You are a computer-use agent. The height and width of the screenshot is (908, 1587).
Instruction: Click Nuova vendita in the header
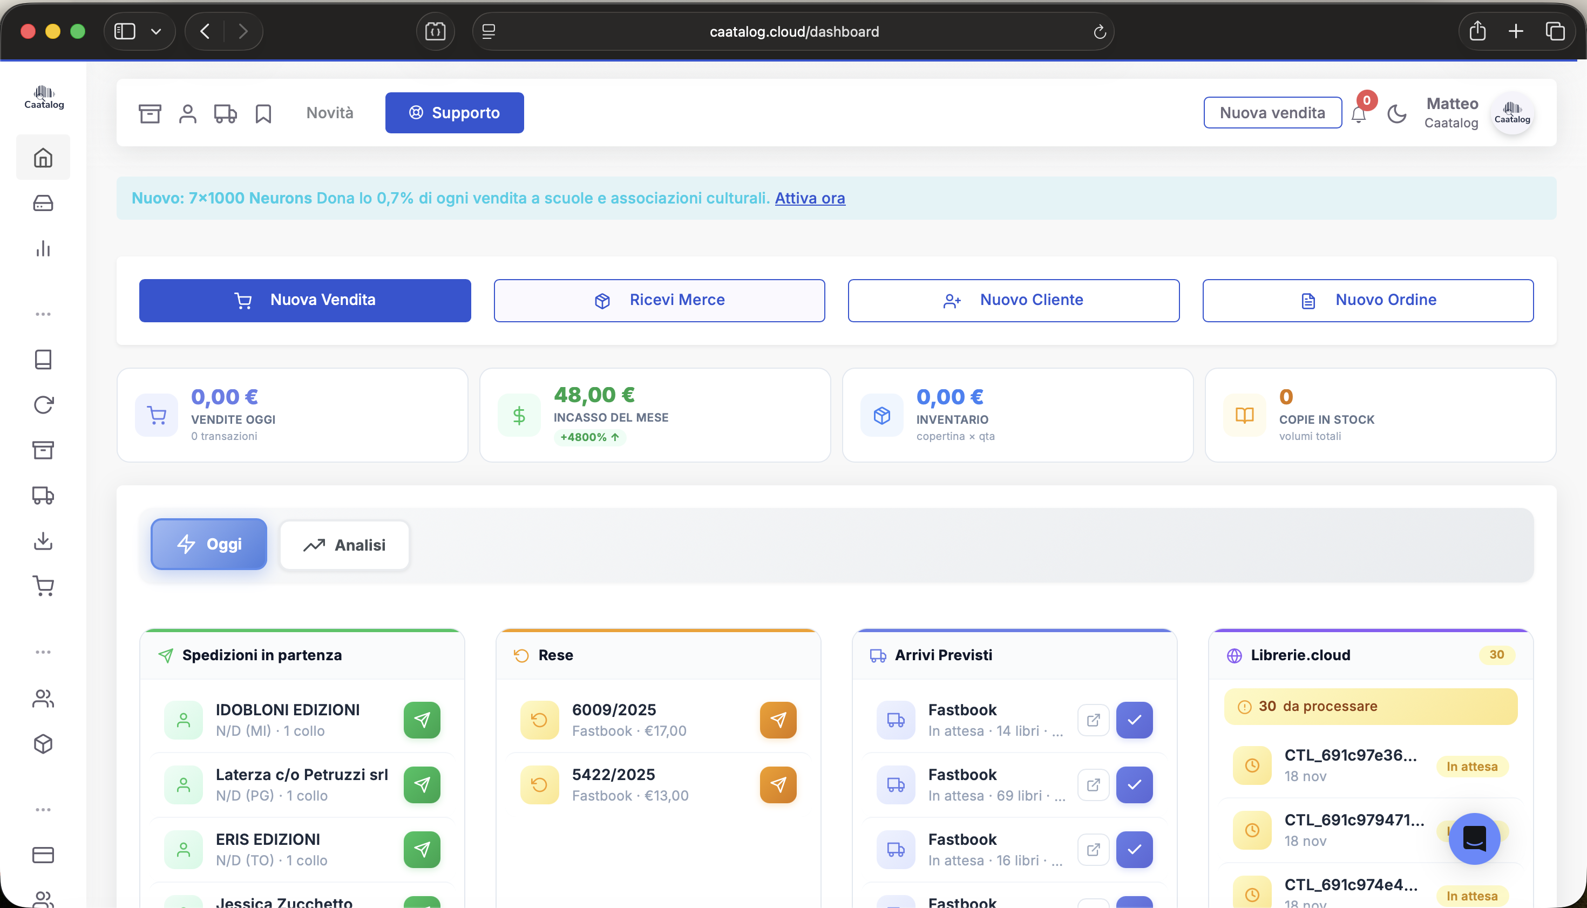coord(1273,113)
